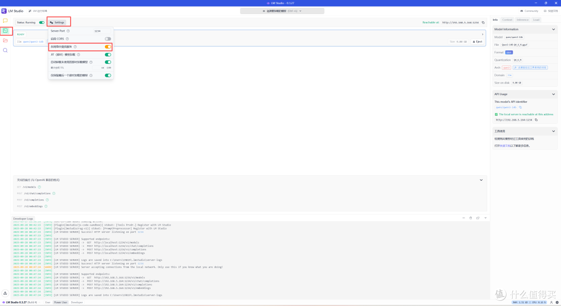The height and width of the screenshot is (306, 561).
Task: Open quick docs link in tool use section
Action: (504, 145)
